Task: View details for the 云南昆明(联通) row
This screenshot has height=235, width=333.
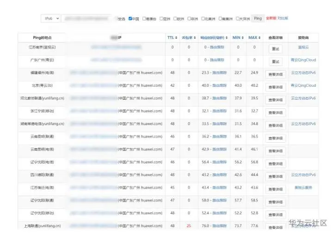Action: point(276,139)
